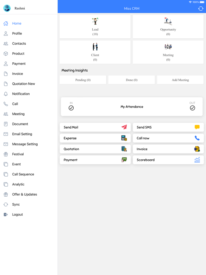This screenshot has height=275, width=206.
Task: Click the Quotation tile icon
Action: (124, 149)
